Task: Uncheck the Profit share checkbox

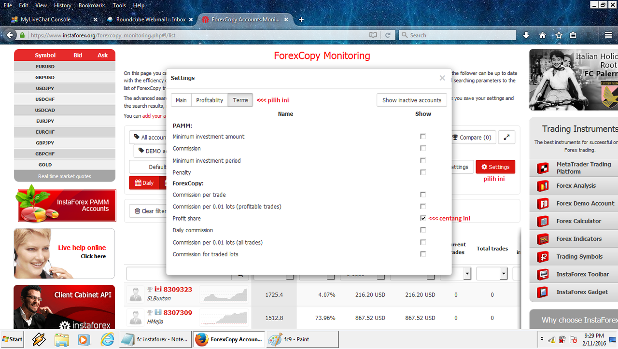Action: click(x=423, y=218)
